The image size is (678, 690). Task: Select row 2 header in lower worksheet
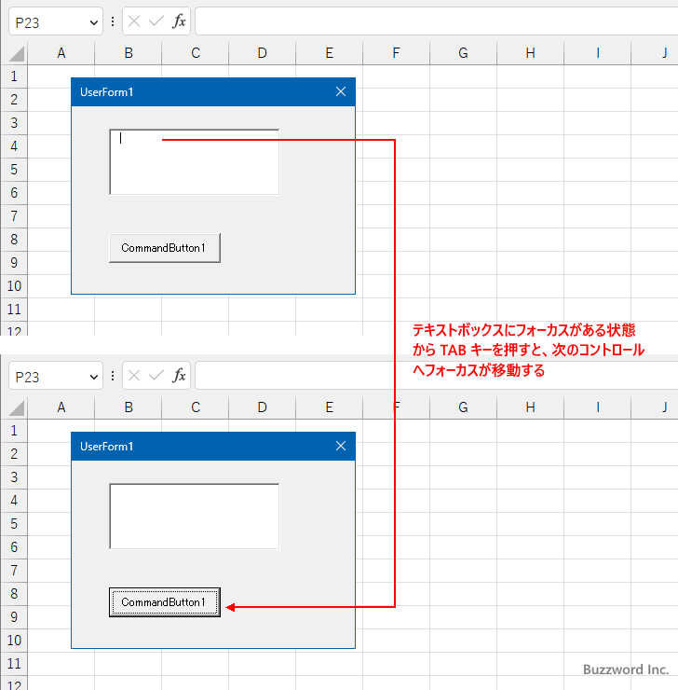[14, 454]
